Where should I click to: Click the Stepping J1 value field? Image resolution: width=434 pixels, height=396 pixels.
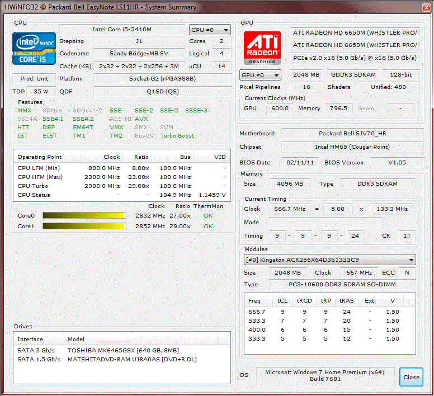click(x=139, y=41)
